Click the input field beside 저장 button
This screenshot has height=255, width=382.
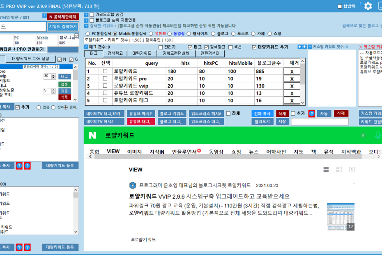[x=320, y=121]
